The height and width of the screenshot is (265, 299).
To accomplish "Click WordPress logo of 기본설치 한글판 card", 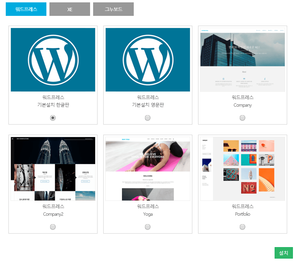I will pyautogui.click(x=53, y=60).
